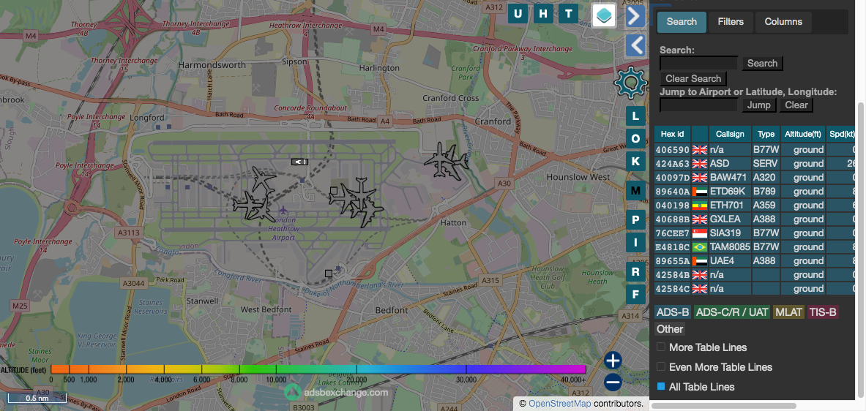
Task: Select row with hex 42584B
Action: click(755, 275)
